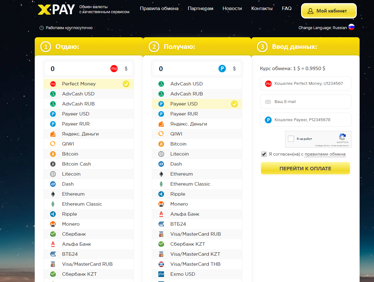The image size is (374, 282).
Task: Select Litecoin in Получаю list
Action: pyautogui.click(x=197, y=154)
